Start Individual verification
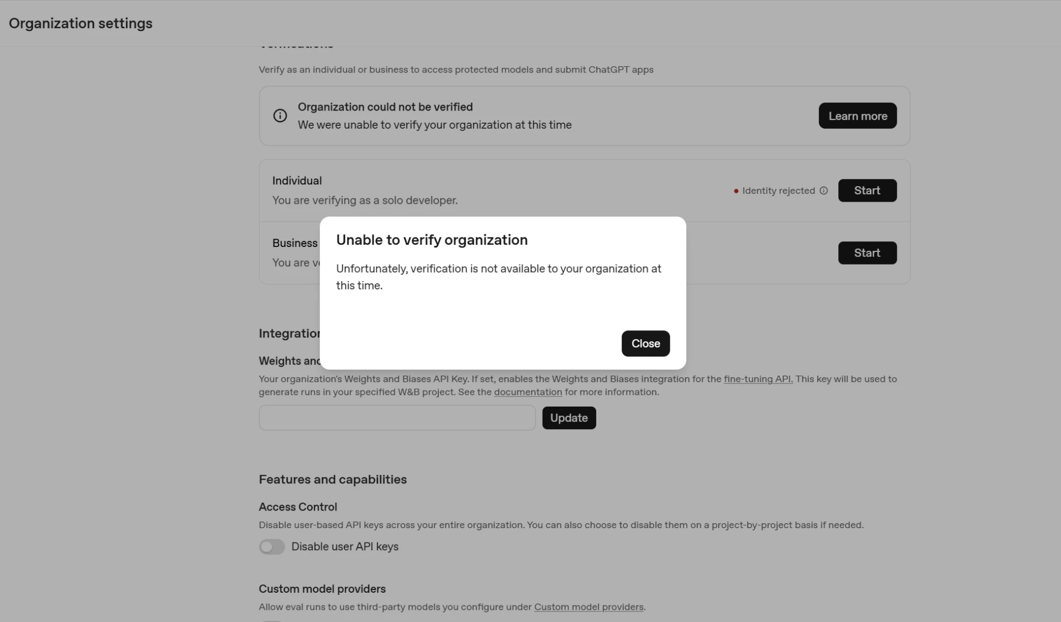The width and height of the screenshot is (1061, 622). pyautogui.click(x=867, y=191)
